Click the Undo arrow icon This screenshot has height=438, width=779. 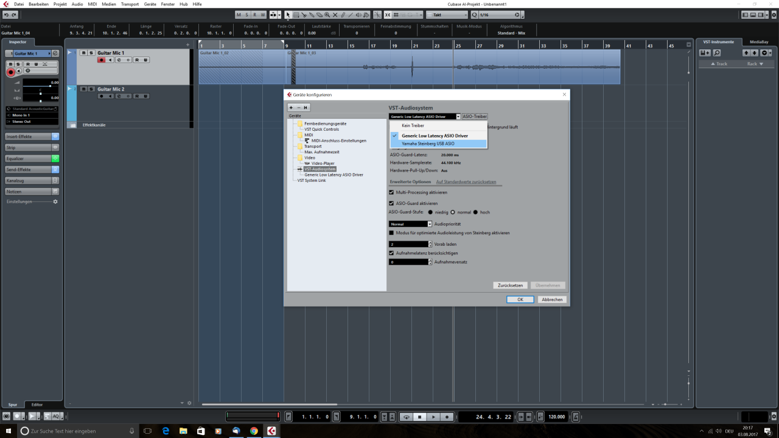pos(6,15)
